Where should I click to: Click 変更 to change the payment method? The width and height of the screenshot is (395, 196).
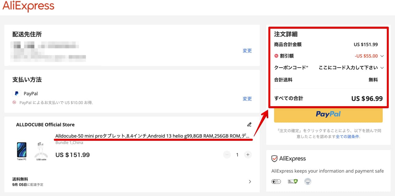pyautogui.click(x=247, y=99)
